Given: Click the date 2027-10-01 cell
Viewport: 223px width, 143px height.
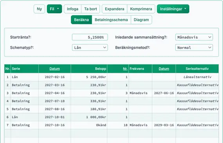Looking at the screenshot, I should tap(55, 117).
